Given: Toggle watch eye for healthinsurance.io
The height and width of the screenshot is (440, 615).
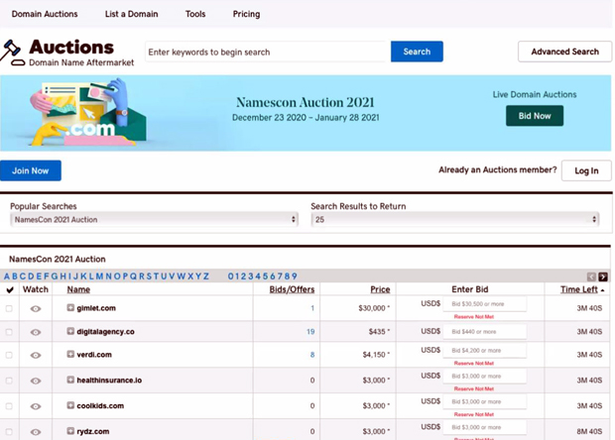Looking at the screenshot, I should pos(36,381).
